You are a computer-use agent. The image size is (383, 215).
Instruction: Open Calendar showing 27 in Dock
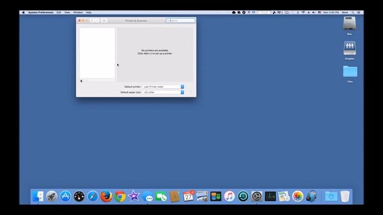pyautogui.click(x=189, y=196)
